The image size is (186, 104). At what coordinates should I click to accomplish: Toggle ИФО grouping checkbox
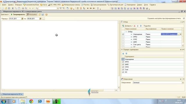(123, 62)
